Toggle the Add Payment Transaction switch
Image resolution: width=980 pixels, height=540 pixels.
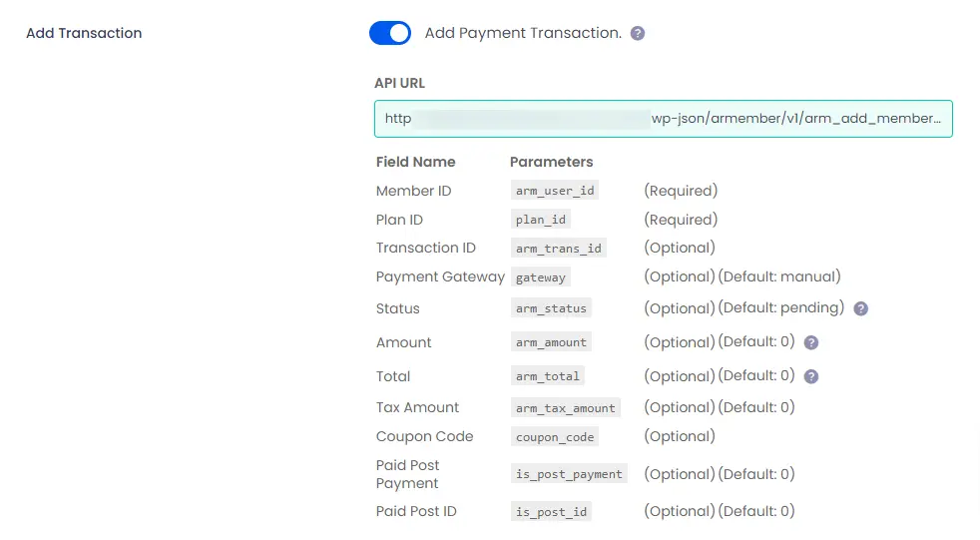click(x=390, y=33)
